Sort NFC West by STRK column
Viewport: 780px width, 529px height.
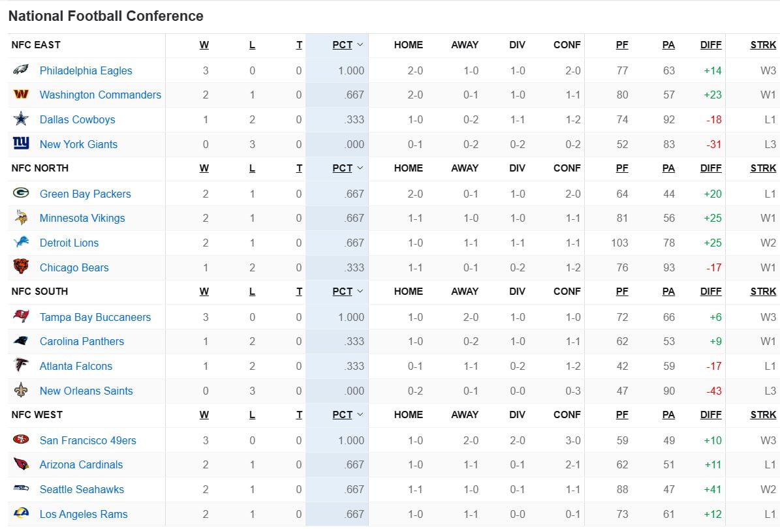(x=763, y=415)
